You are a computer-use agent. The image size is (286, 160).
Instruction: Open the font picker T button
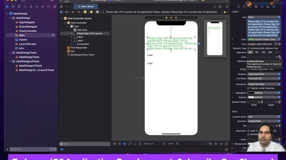pos(276,44)
